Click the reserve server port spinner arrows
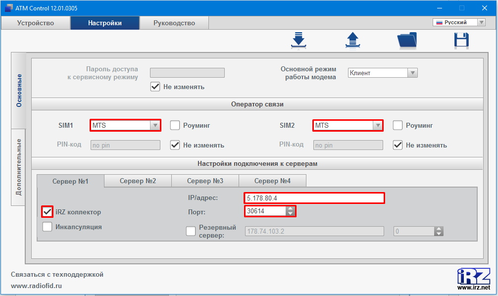Viewport: 498px width, 296px height. (x=439, y=231)
